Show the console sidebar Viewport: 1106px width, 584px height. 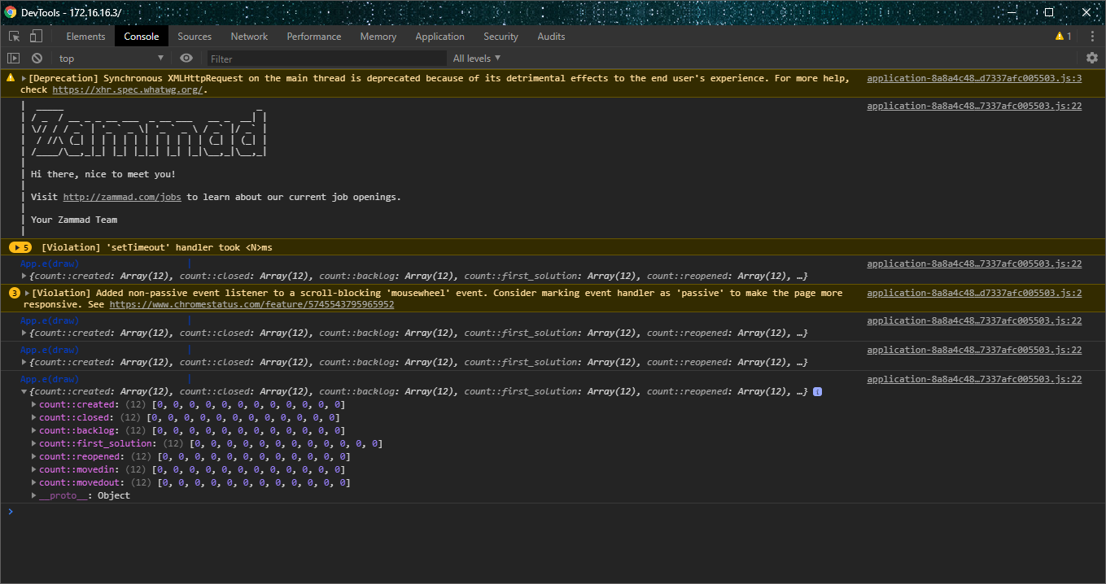14,58
